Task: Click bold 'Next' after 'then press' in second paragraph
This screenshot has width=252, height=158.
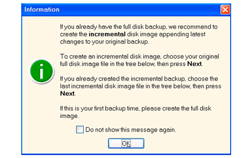Action: tap(194, 64)
